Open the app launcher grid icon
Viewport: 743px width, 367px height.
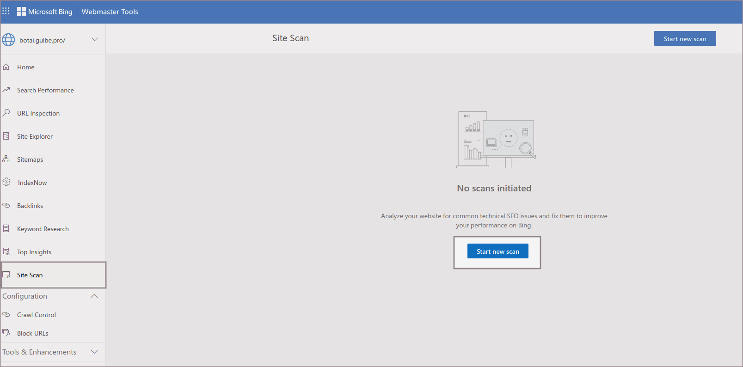6,11
